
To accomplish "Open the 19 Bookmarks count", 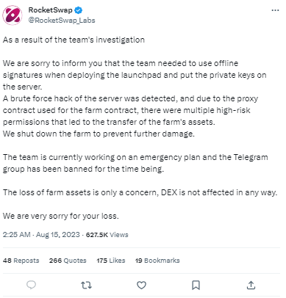I will pyautogui.click(x=157, y=261).
